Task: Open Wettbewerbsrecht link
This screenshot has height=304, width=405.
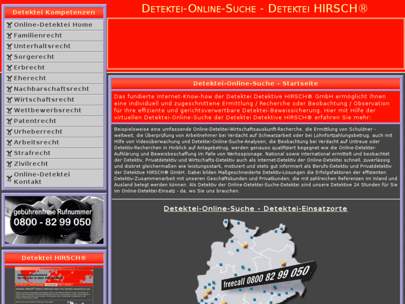Action: point(54,110)
